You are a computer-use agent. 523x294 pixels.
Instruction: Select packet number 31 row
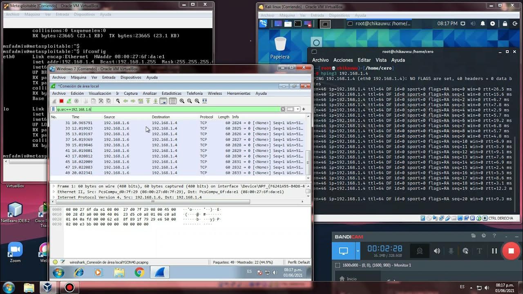click(x=178, y=123)
